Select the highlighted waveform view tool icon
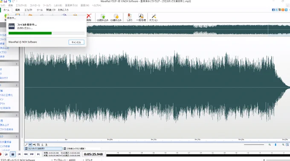This screenshot has height=161, width=290. click(x=30, y=145)
